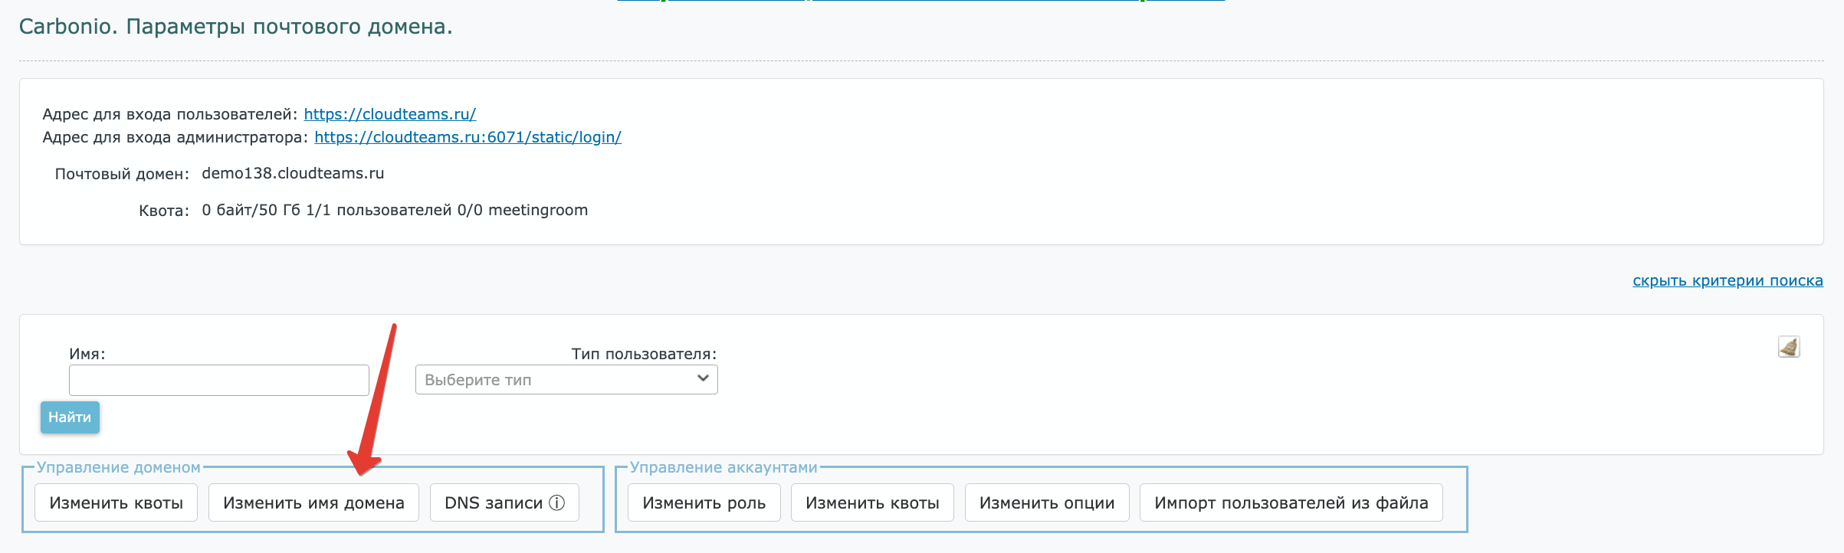Open the user login link cloudteams.ru
Viewport: 1844px width, 553px height.
[389, 114]
